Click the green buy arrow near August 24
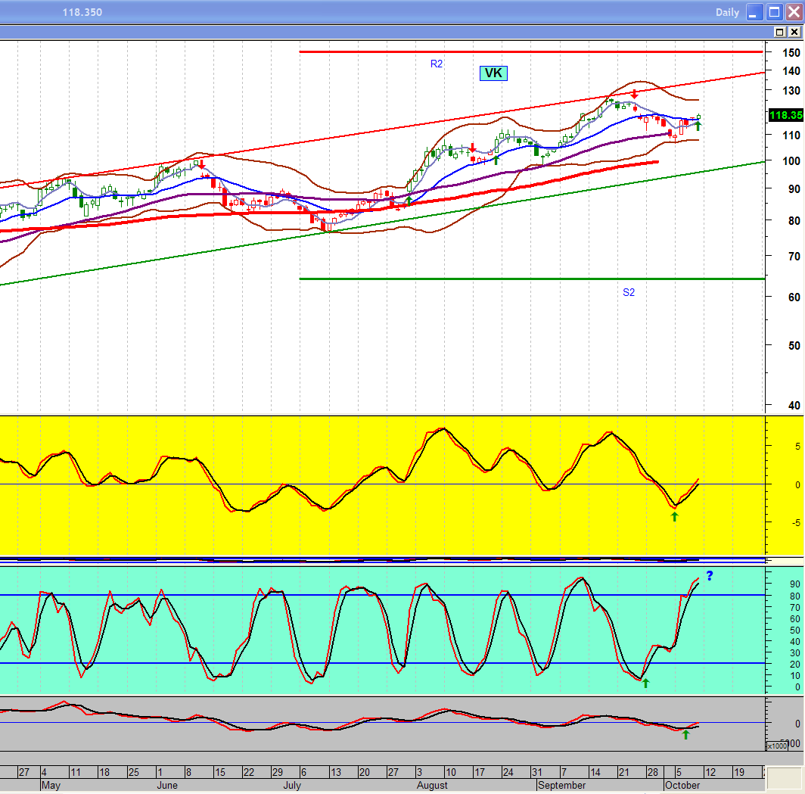This screenshot has width=805, height=794. pos(496,160)
